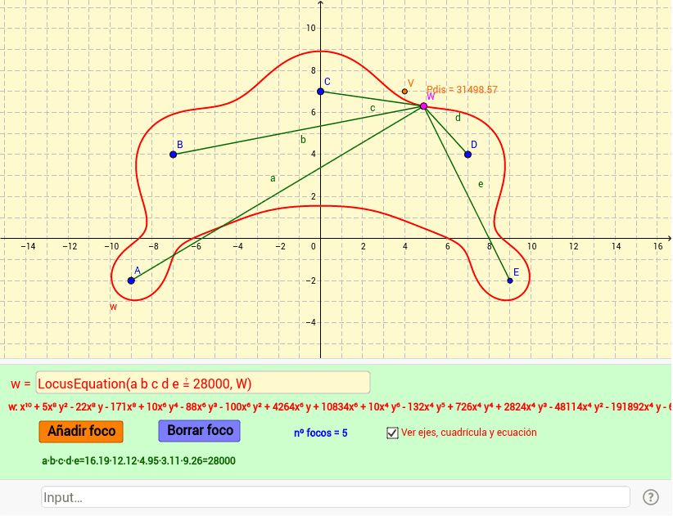Viewport: 673px width, 516px height.
Task: Click the green segment label c
Action: tap(373, 108)
